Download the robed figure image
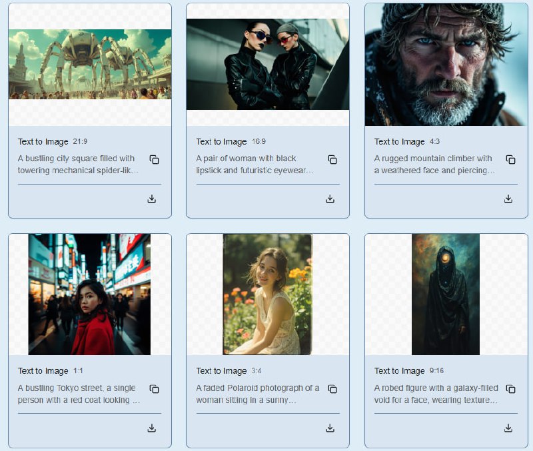Image resolution: width=533 pixels, height=451 pixels. 508,428
